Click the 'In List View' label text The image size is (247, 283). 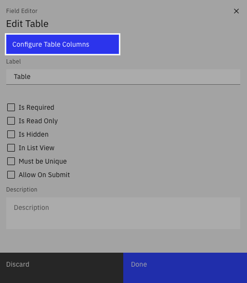point(37,148)
